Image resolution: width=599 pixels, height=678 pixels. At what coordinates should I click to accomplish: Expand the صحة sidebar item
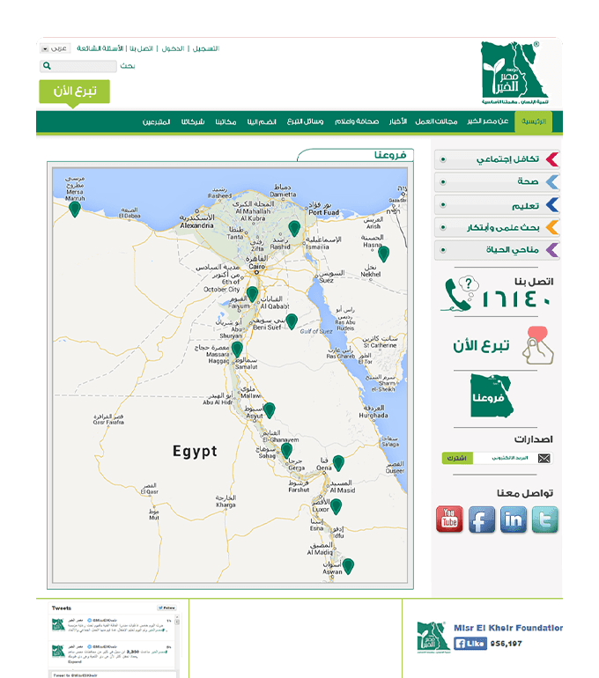[x=498, y=182]
